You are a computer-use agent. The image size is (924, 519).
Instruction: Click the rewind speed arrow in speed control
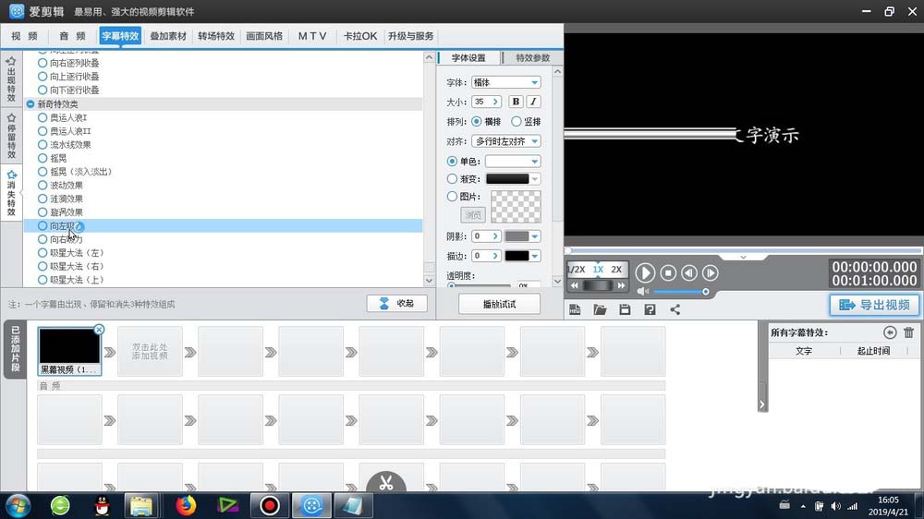point(575,285)
